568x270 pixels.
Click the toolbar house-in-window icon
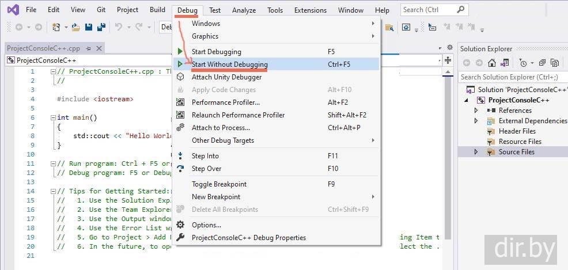coord(407,27)
